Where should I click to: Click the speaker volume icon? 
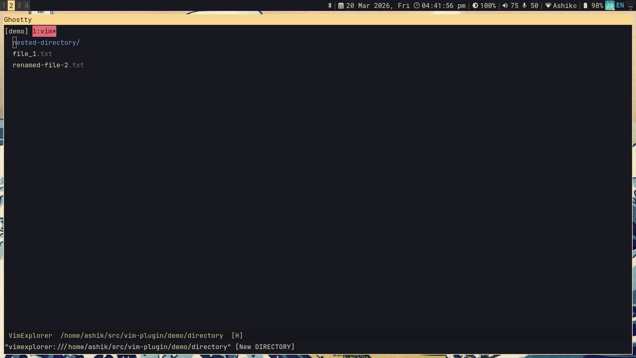[x=505, y=6]
